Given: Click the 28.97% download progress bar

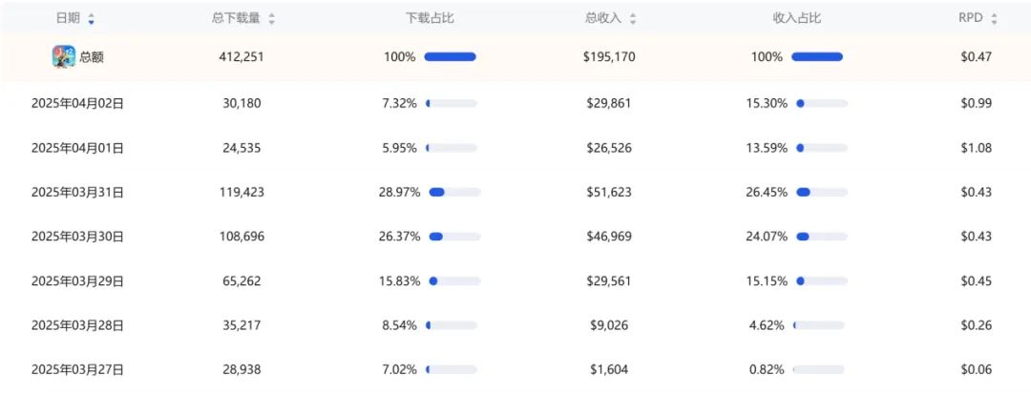Looking at the screenshot, I should point(454,192).
